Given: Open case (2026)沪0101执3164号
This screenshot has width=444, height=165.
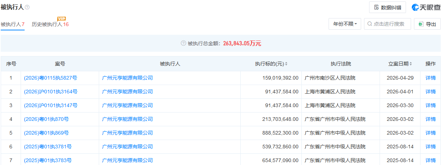Looking at the screenshot, I should 51,92.
